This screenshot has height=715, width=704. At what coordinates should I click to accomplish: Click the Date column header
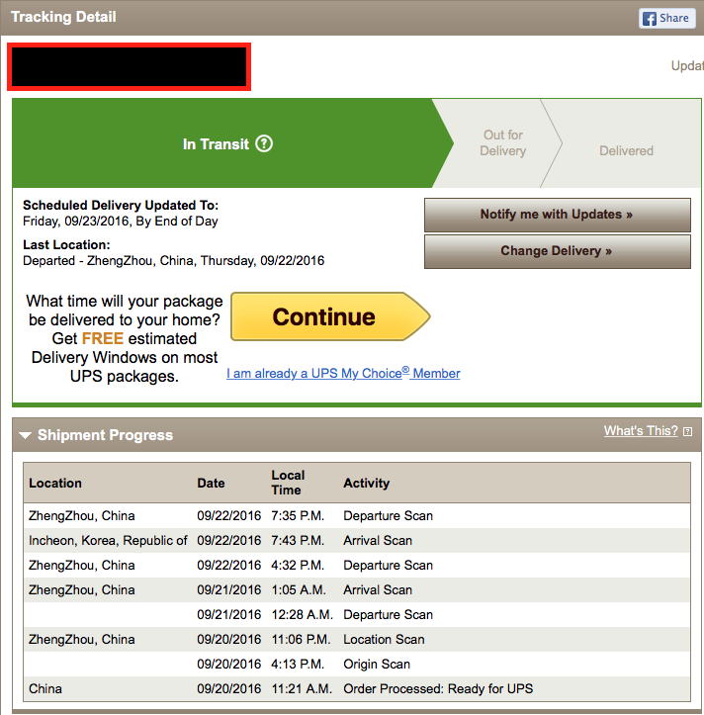pos(211,483)
